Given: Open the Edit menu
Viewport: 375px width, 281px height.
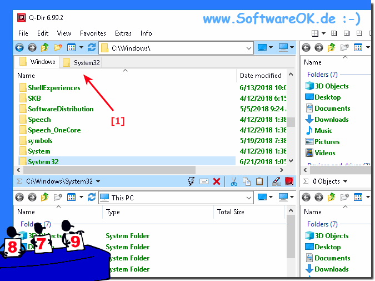Looking at the screenshot, I should pos(43,33).
